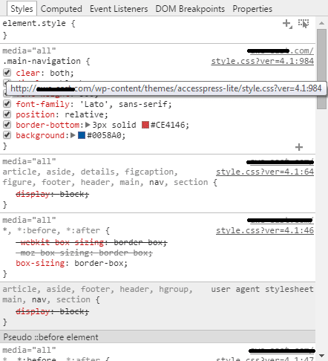Viewport: 328px width, 361px height.
Task: Switch to the Computed tab
Action: pyautogui.click(x=61, y=9)
